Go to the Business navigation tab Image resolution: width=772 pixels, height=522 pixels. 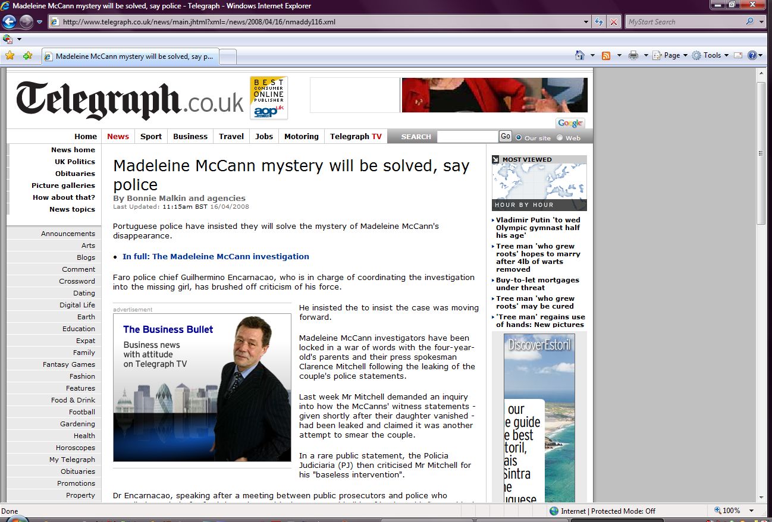190,136
